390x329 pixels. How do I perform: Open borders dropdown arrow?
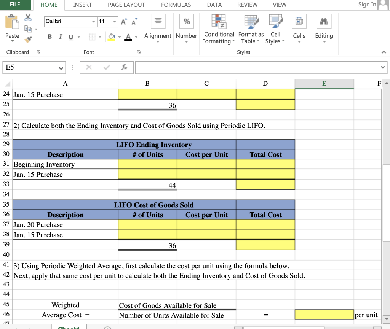click(100, 37)
